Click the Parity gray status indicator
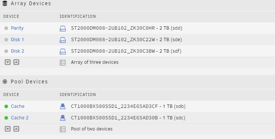This screenshot has height=139, width=275. point(6,28)
